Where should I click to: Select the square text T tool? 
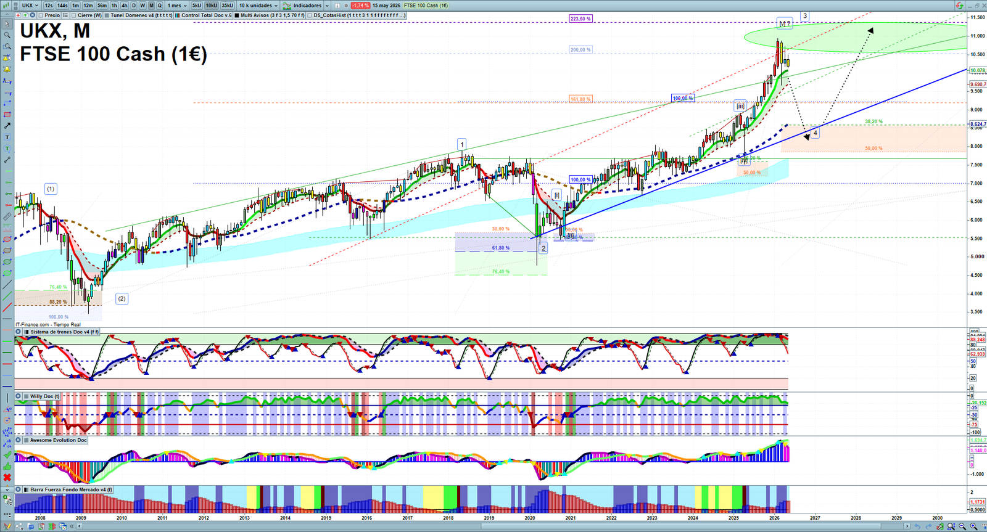[x=7, y=137]
